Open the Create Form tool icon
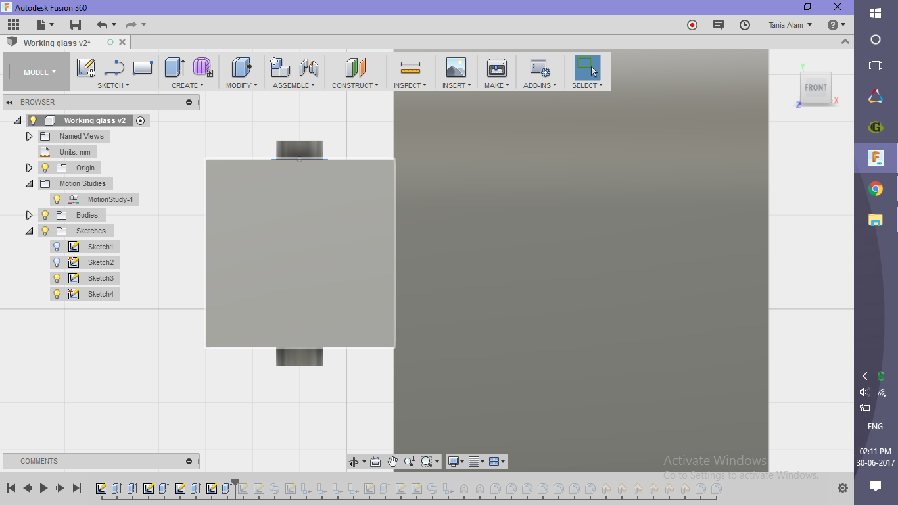Viewport: 898px width, 505px height. (x=202, y=68)
